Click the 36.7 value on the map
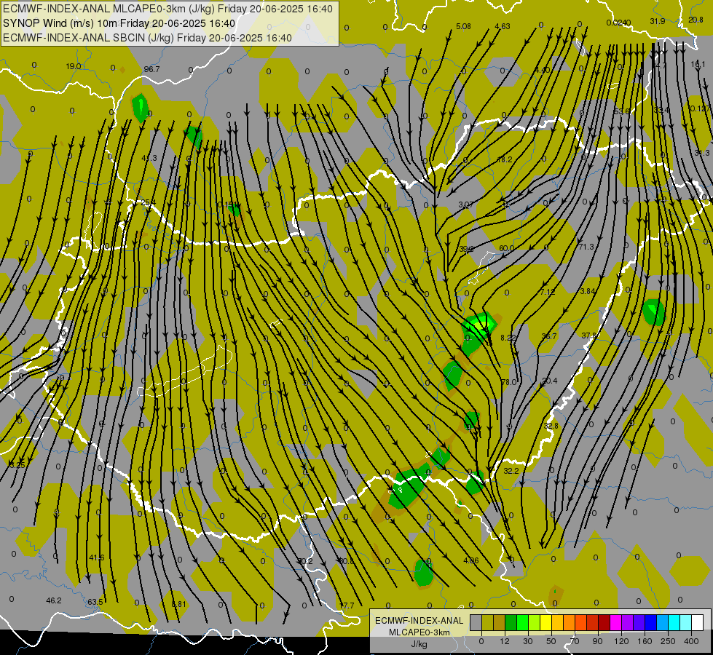Screen dimensions: 713x655 (x=549, y=336)
